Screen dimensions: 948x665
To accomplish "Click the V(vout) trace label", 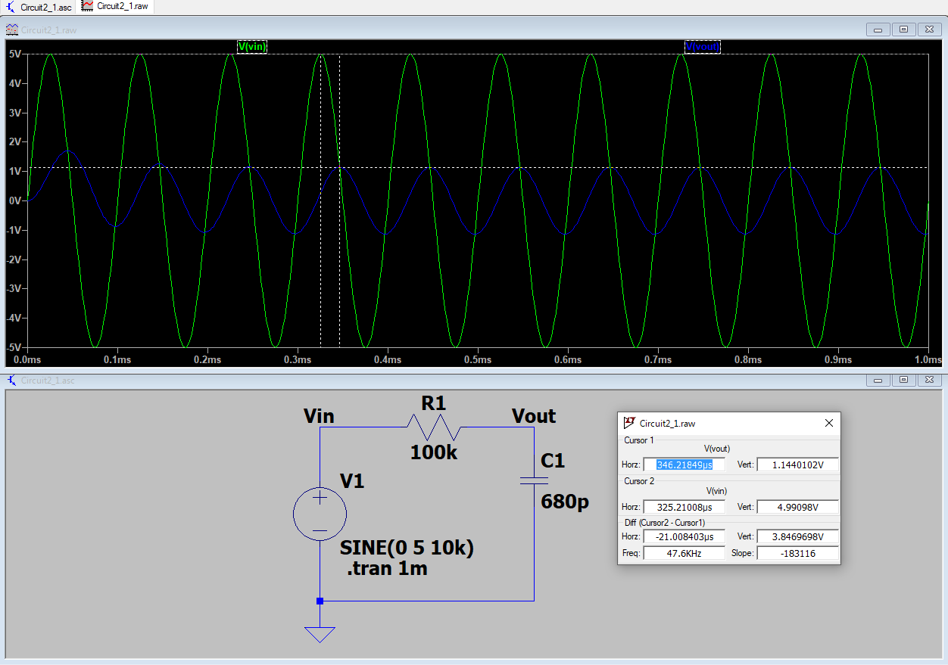I will pyautogui.click(x=703, y=47).
